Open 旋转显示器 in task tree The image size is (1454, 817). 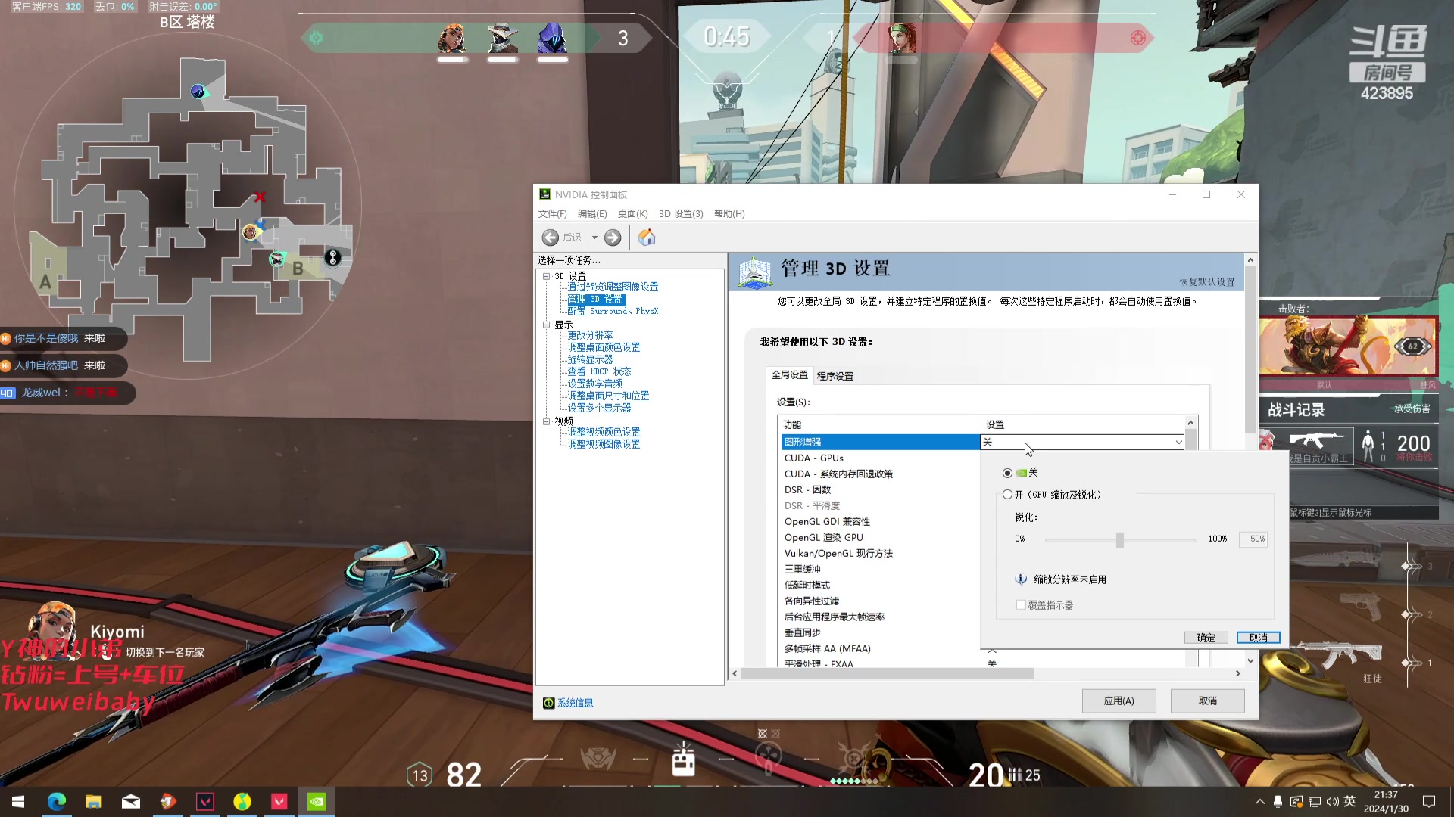[x=590, y=360]
